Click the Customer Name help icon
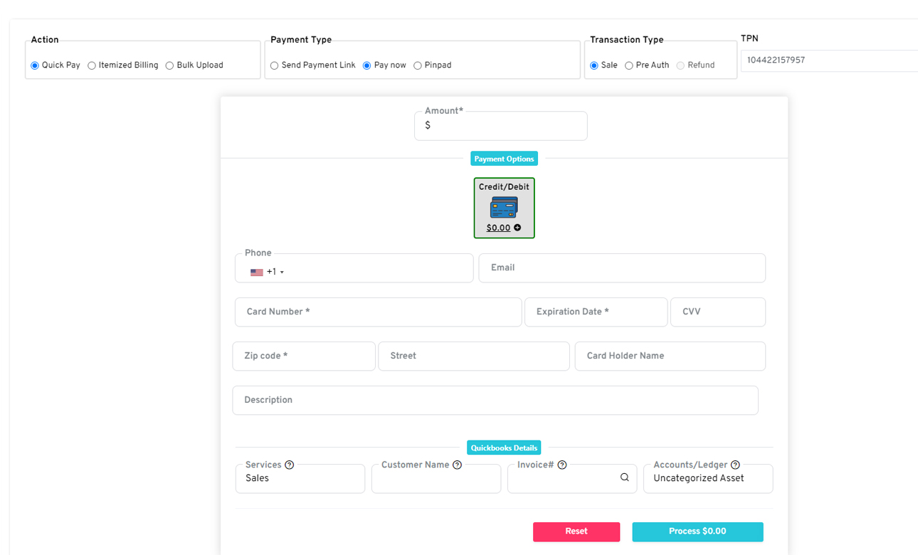Viewport: 918px width, 555px height. pyautogui.click(x=458, y=465)
